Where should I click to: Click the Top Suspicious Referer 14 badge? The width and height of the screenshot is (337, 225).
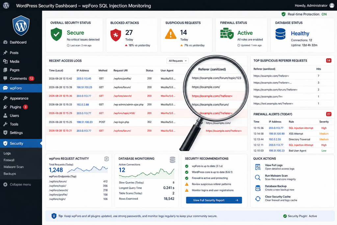(329, 60)
